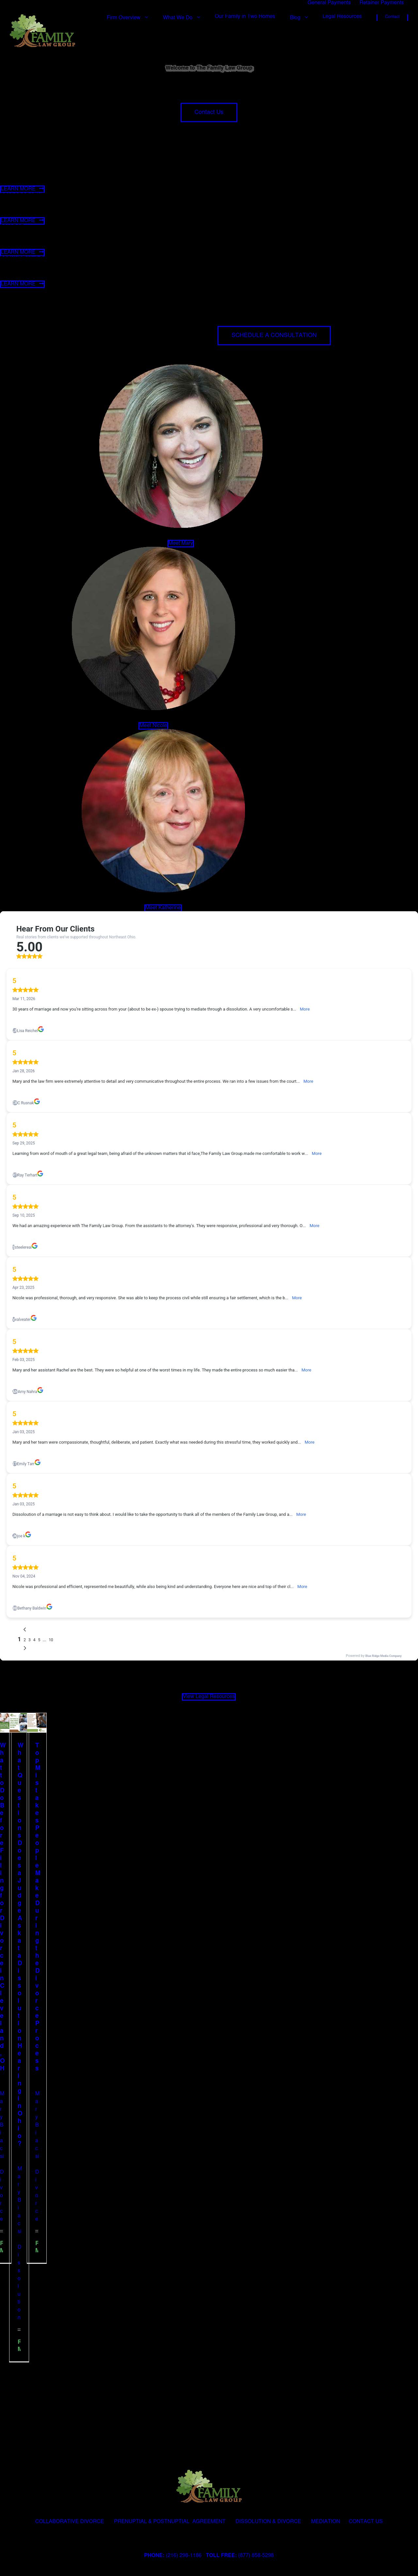Expand the What We Do menu
The width and height of the screenshot is (418, 2576).
[x=181, y=17]
